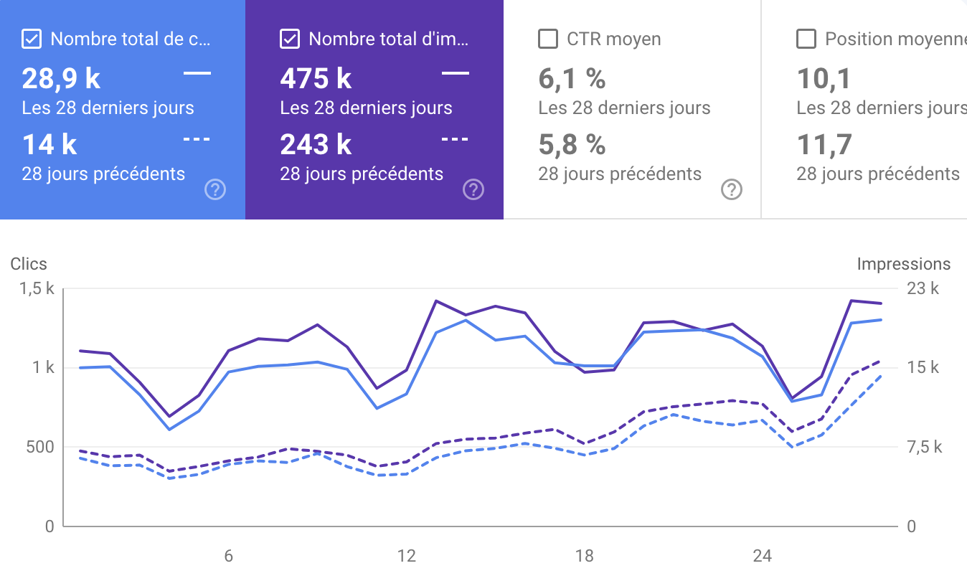Screen dimensions: 967x581
Task: Click 'Les 28 derniers jours' on CTR card
Action: click(x=625, y=108)
